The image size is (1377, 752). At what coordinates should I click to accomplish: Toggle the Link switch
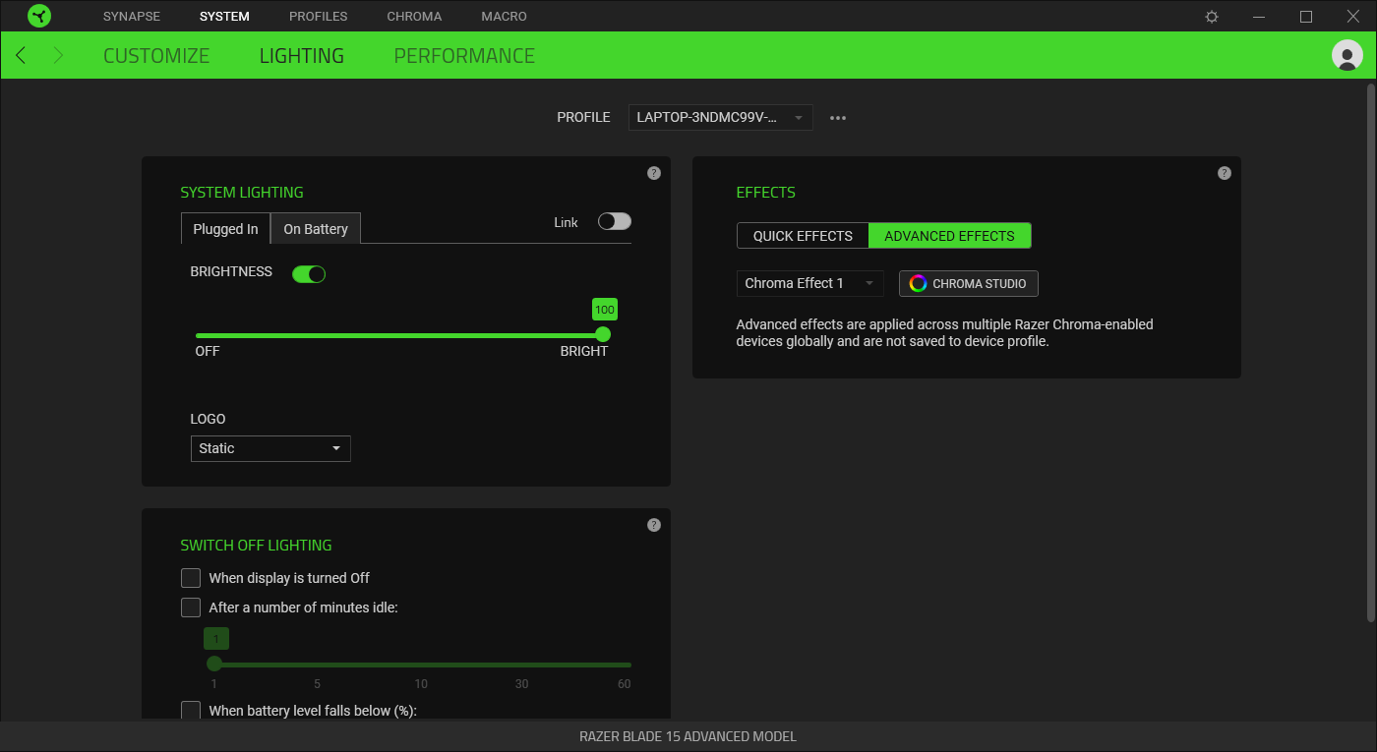[615, 221]
